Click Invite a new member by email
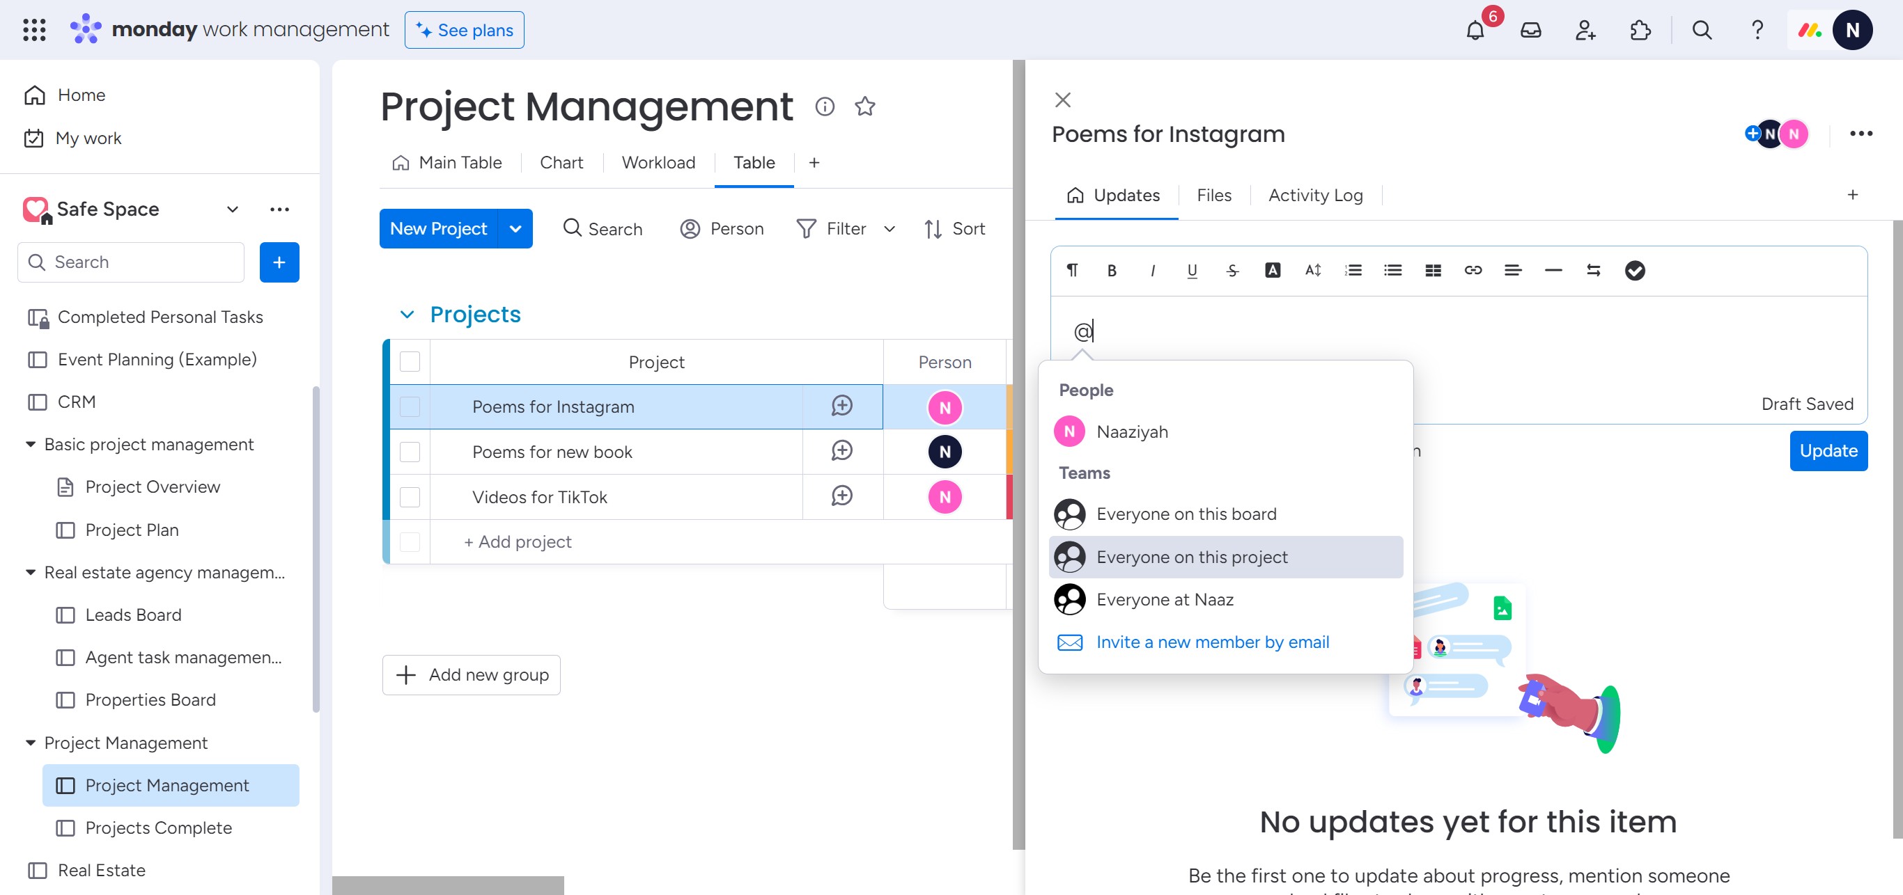The width and height of the screenshot is (1903, 895). click(x=1211, y=642)
